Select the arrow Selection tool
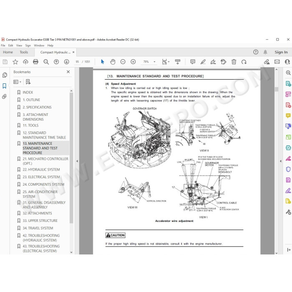 pyautogui.click(x=103, y=62)
